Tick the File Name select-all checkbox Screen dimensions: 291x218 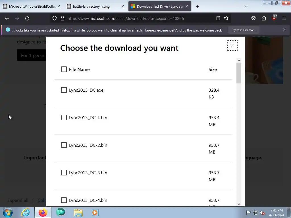click(x=64, y=69)
